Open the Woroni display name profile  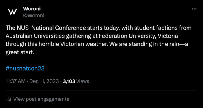point(32,9)
